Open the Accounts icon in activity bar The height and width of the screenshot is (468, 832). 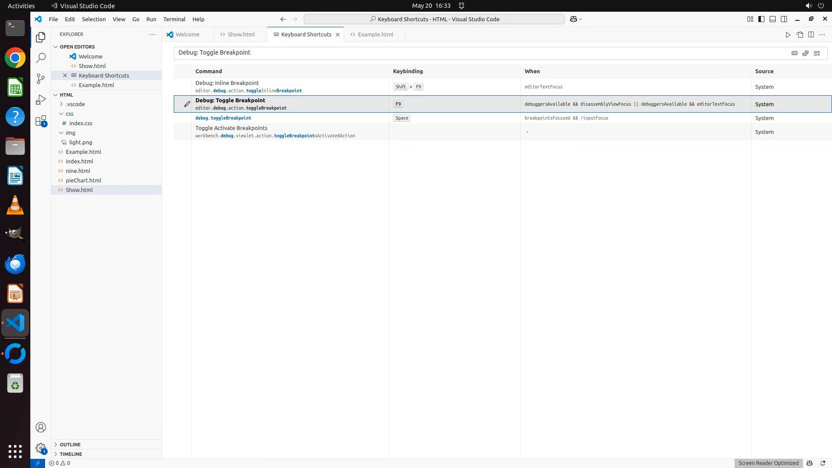[41, 427]
